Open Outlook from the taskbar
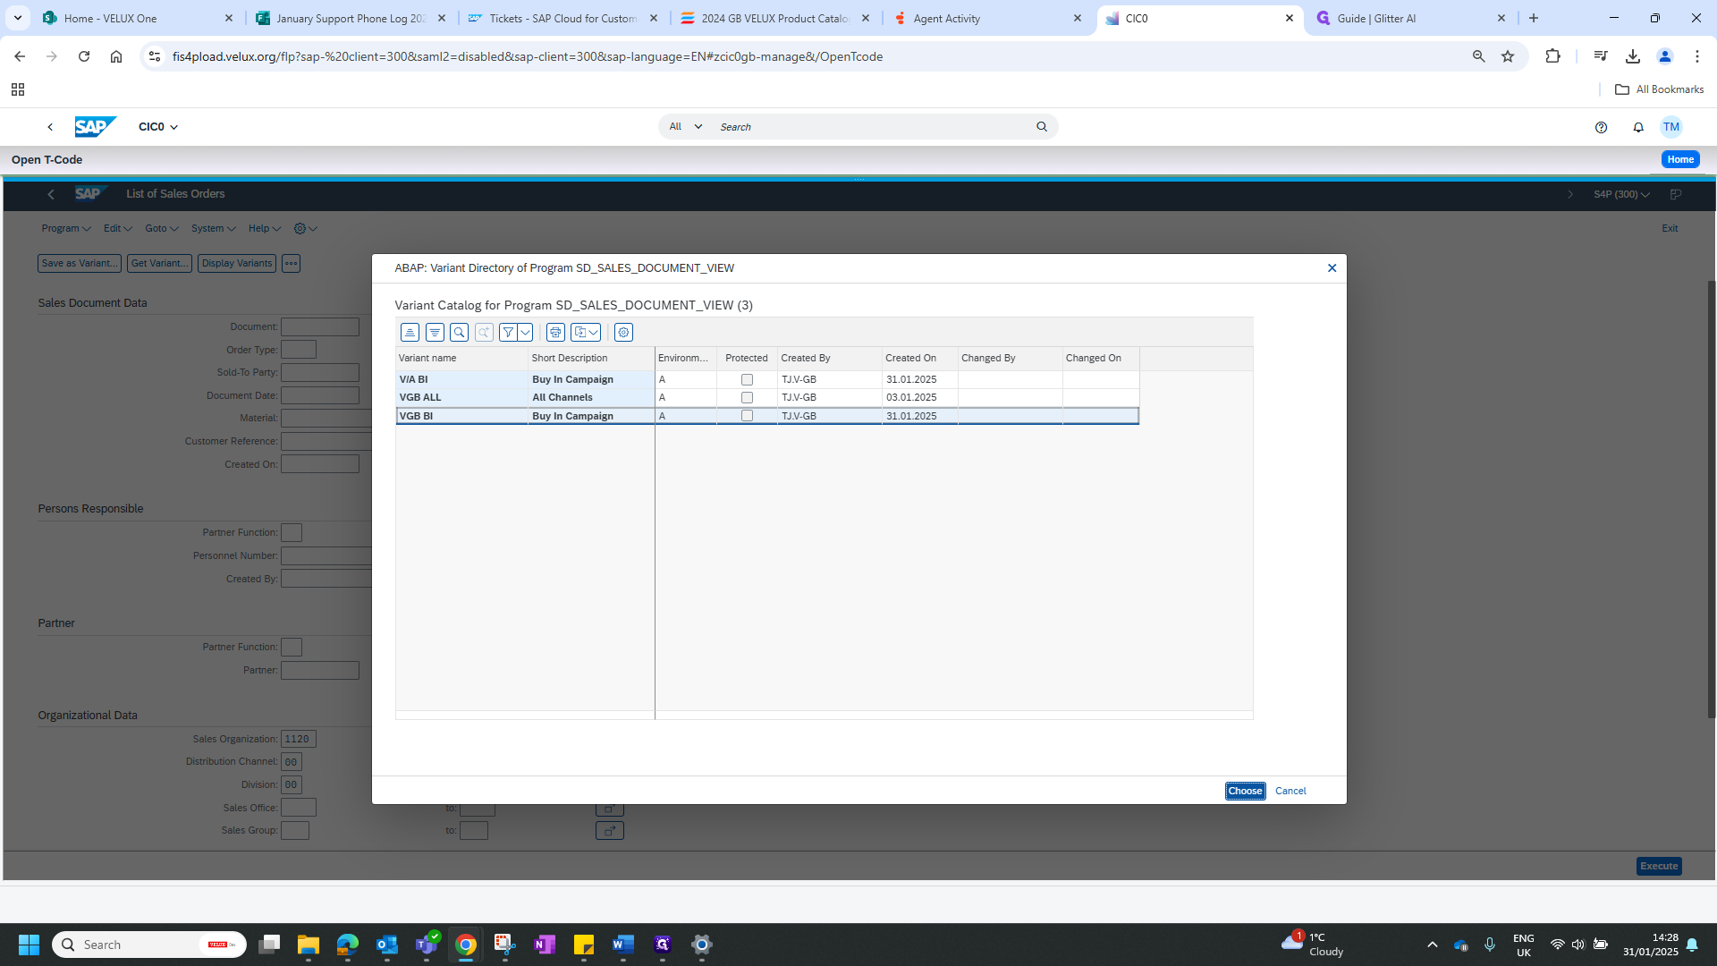 tap(387, 945)
